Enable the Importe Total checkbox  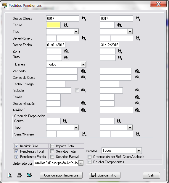[x=52, y=146]
